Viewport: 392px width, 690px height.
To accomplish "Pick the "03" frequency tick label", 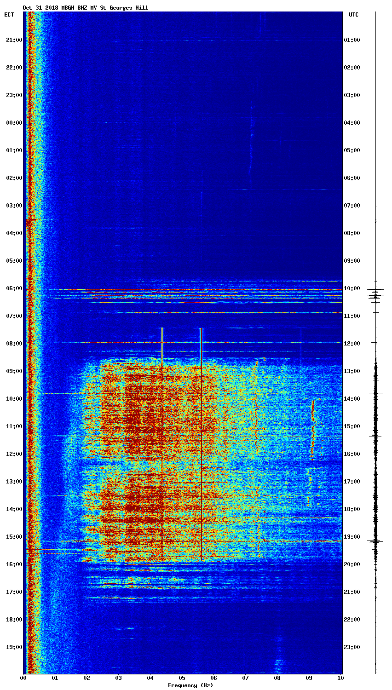I will (x=119, y=678).
